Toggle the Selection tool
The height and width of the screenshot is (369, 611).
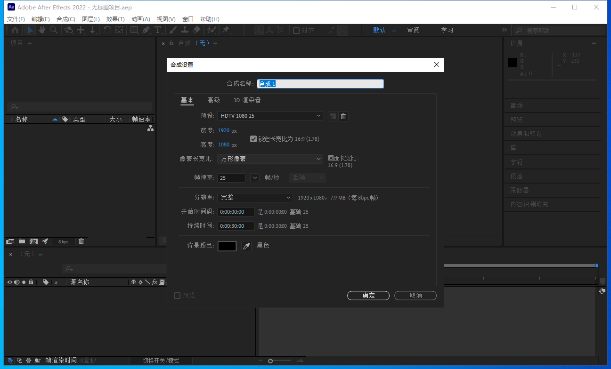(x=30, y=30)
